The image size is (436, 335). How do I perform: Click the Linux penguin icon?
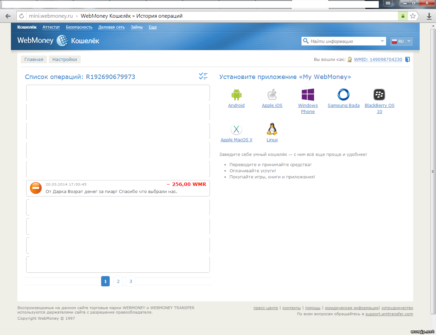(272, 129)
